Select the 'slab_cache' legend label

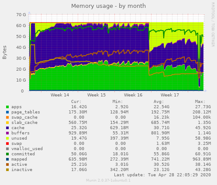pyautogui.click(x=24, y=123)
